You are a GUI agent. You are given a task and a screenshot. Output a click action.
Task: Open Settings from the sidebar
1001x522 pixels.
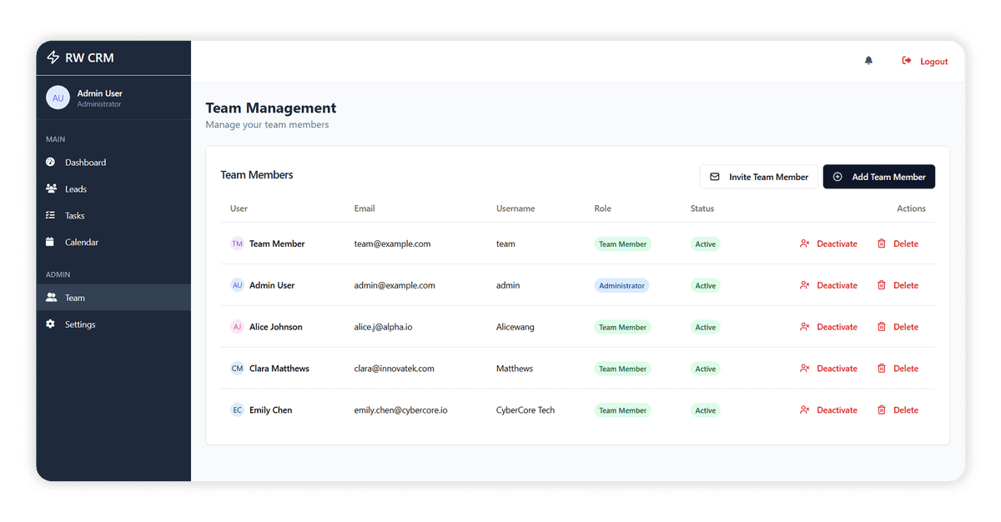113,324
